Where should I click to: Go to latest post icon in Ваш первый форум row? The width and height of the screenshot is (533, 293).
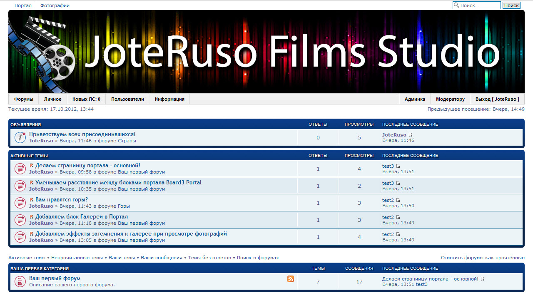pyautogui.click(x=483, y=279)
